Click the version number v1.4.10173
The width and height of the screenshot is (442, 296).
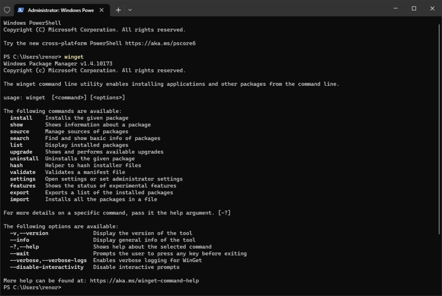point(97,63)
